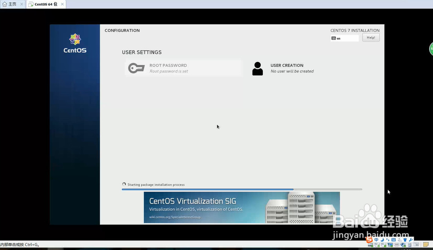This screenshot has width=433, height=250.
Task: Click the 'Starting package installation process' text
Action: [156, 184]
